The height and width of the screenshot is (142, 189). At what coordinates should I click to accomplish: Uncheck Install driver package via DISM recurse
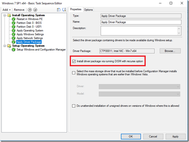pyautogui.click(x=74, y=61)
